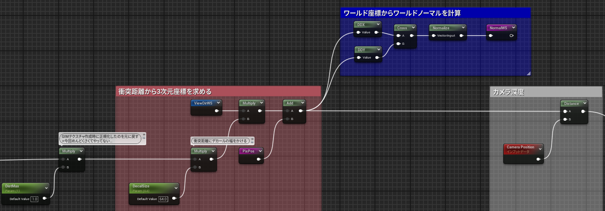The image size is (605, 211).
Task: Click the DDY node output pin
Action: 377,58
